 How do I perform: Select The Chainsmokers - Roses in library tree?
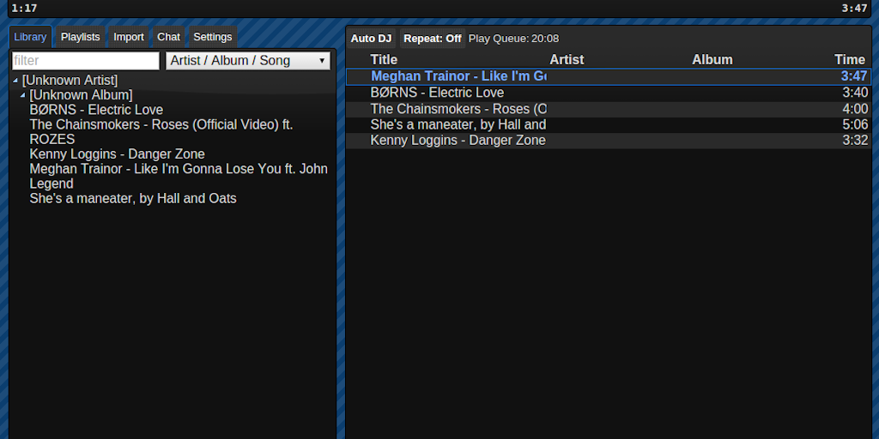161,131
